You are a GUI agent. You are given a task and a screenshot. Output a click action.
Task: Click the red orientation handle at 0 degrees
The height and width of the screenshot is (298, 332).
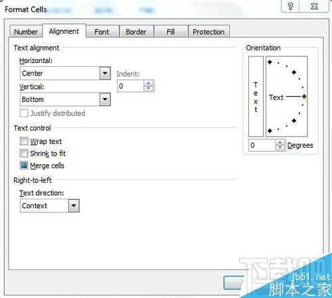(304, 97)
